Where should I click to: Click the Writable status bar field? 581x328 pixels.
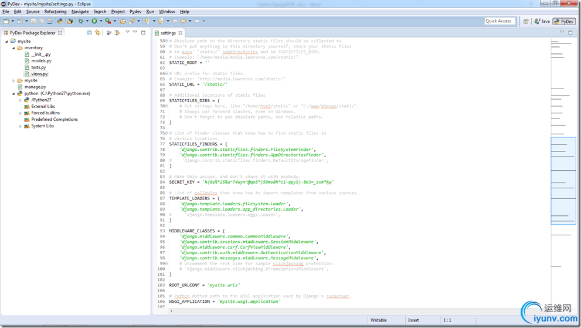[379, 320]
